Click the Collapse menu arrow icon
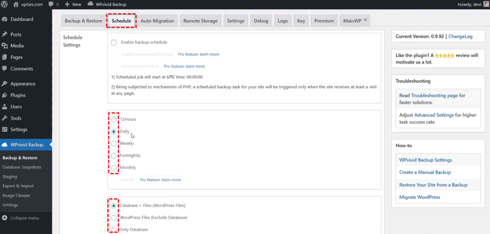 click(5, 218)
